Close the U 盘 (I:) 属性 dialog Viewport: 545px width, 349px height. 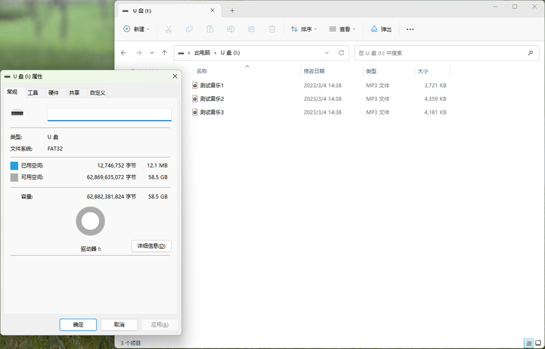(175, 76)
